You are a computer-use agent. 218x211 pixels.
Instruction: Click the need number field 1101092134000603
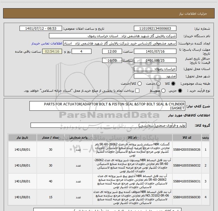tap(155, 29)
